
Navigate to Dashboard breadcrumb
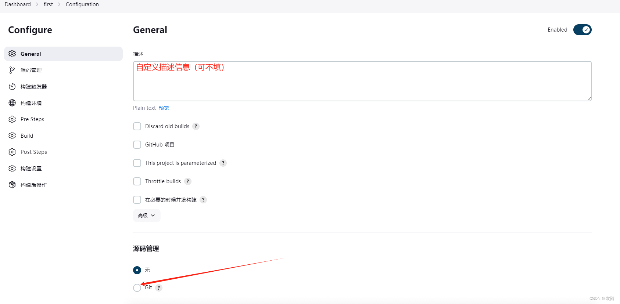[18, 4]
